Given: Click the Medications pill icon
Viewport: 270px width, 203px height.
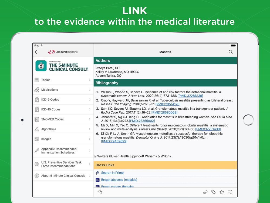Looking at the screenshot, I should [x=37, y=90].
